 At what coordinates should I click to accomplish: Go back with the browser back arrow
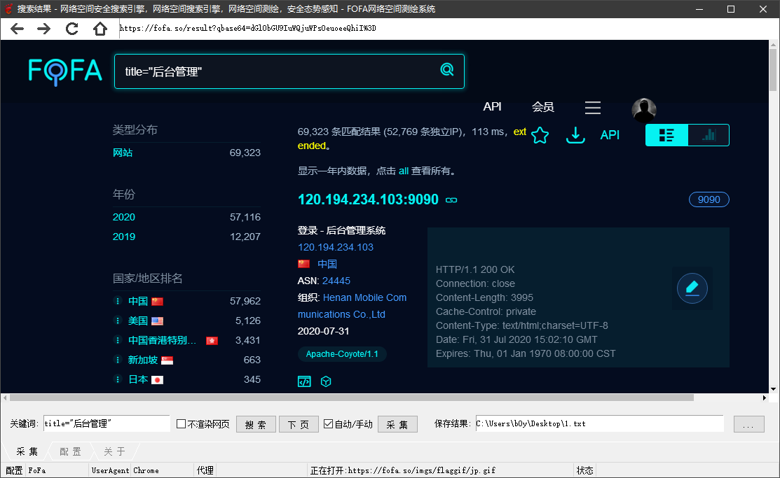(x=17, y=29)
